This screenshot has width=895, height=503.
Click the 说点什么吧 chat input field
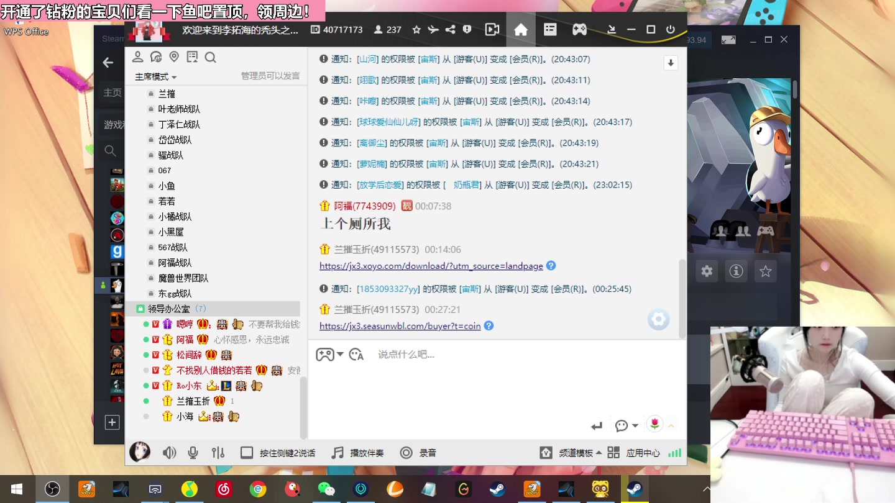(x=435, y=354)
